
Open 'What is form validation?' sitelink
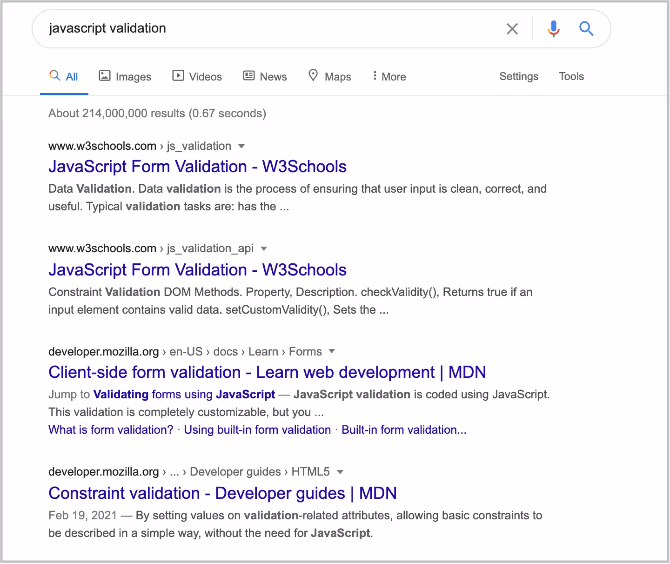pyautogui.click(x=111, y=430)
